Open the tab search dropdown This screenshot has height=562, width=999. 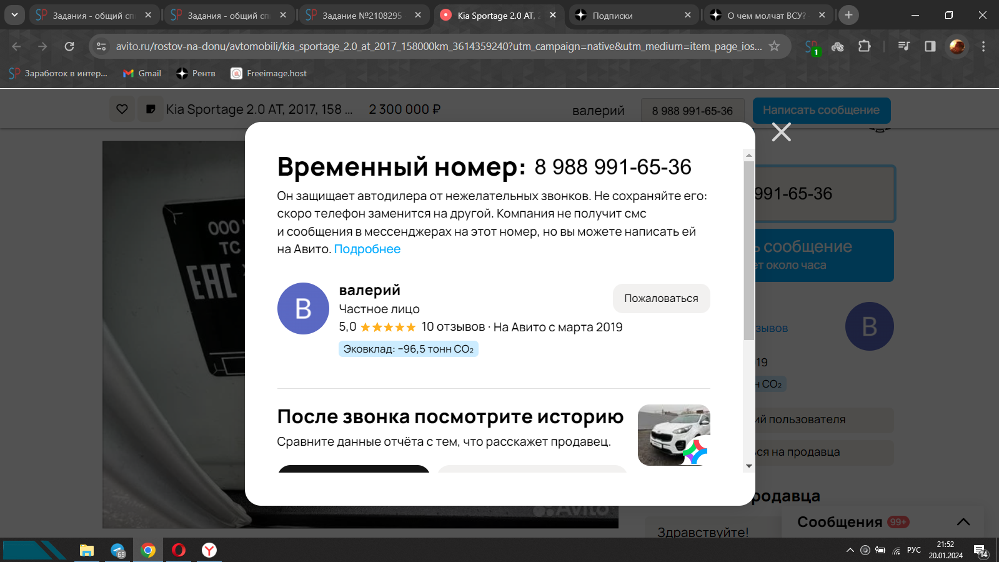click(x=14, y=15)
